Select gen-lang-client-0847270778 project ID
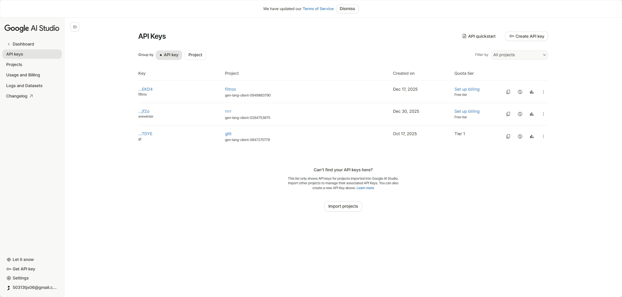This screenshot has height=297, width=622. 247,140
